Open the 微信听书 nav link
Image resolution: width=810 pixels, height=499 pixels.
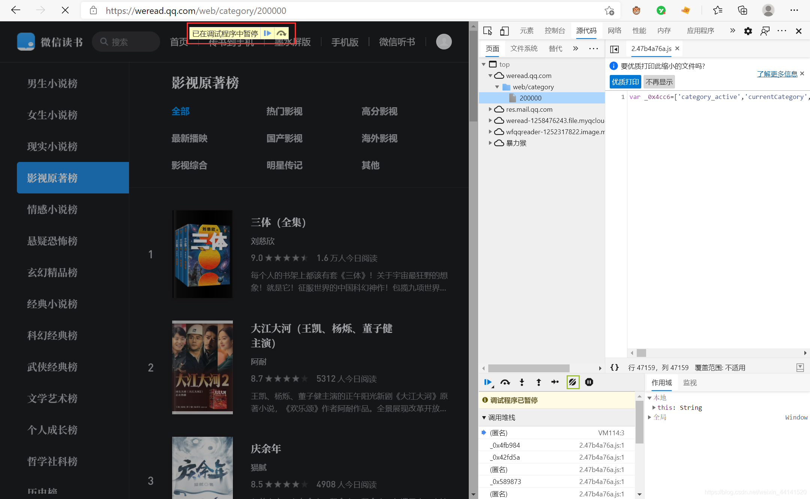click(397, 42)
